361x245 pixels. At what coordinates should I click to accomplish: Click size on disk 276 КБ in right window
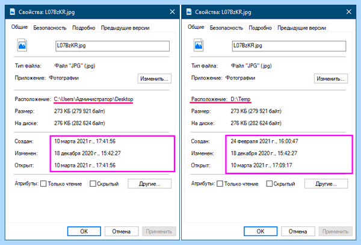pyautogui.click(x=256, y=123)
